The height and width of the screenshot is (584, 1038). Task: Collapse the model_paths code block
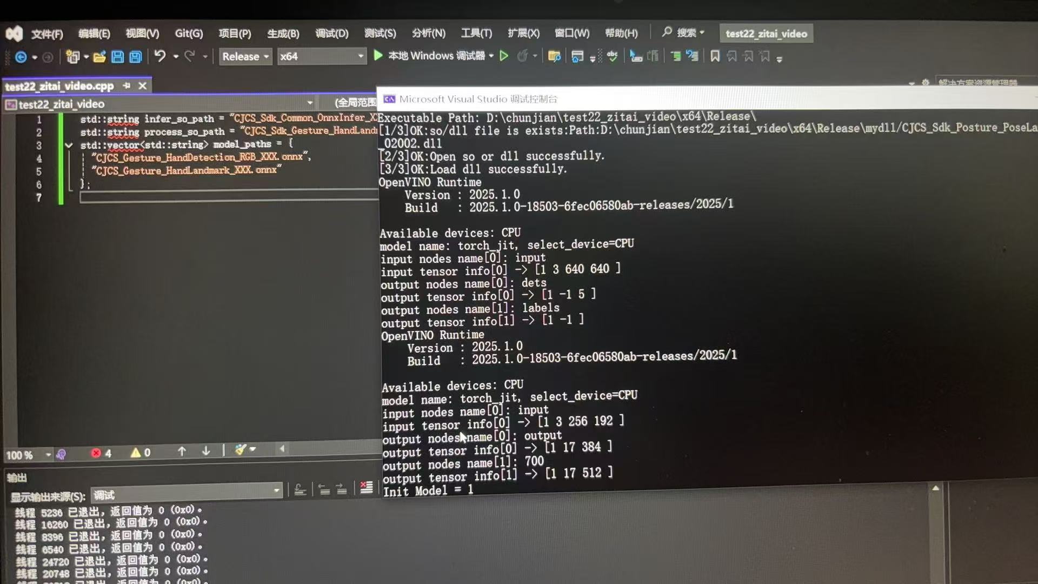(x=69, y=145)
